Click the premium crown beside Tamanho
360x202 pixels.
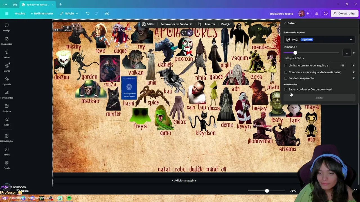point(354,53)
